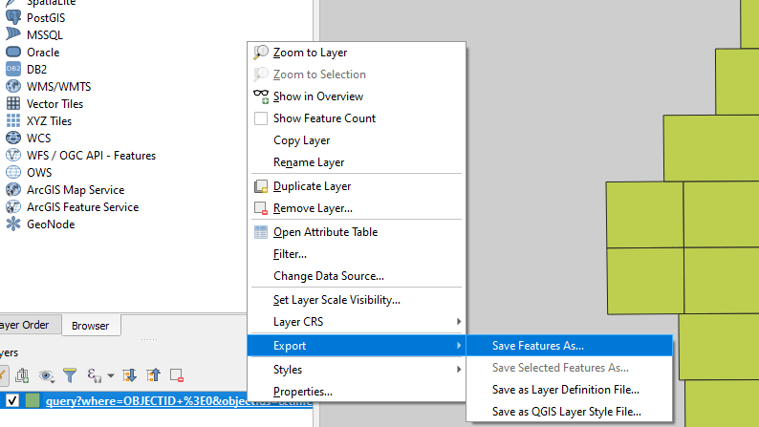This screenshot has height=427, width=759.
Task: Click Filter Legend by Expression icon
Action: 94,375
